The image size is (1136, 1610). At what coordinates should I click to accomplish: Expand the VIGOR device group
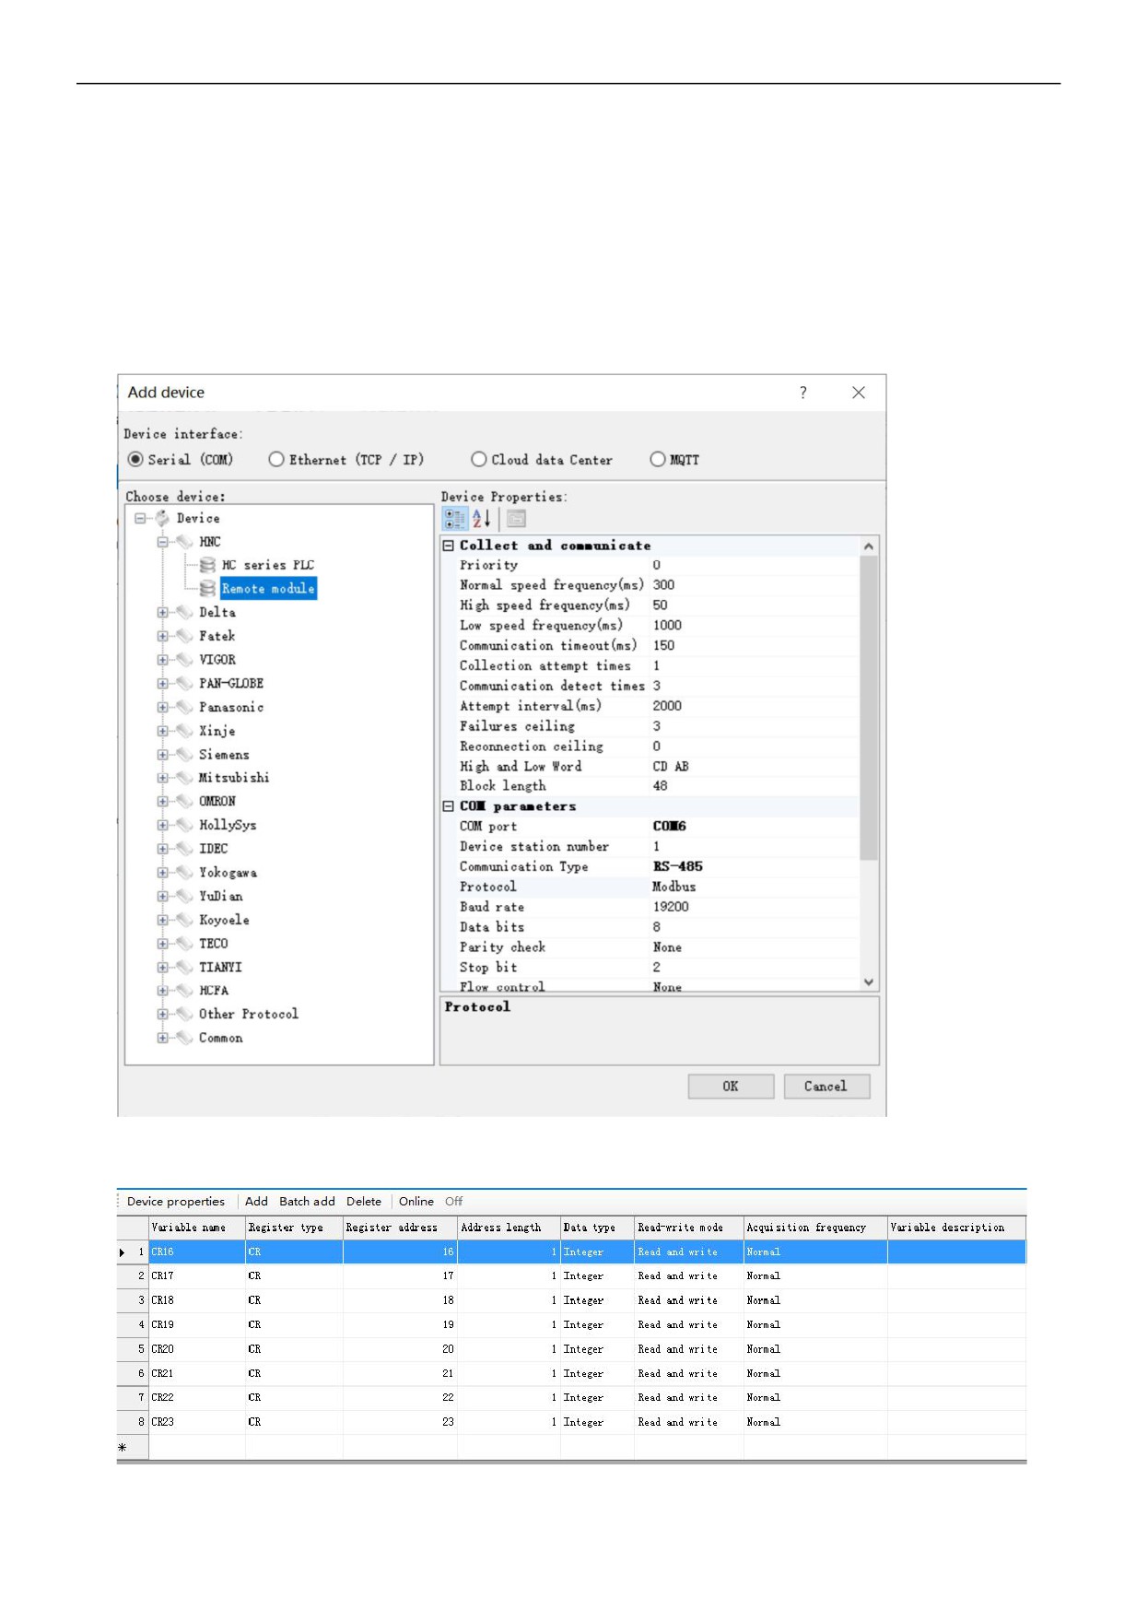click(x=162, y=660)
